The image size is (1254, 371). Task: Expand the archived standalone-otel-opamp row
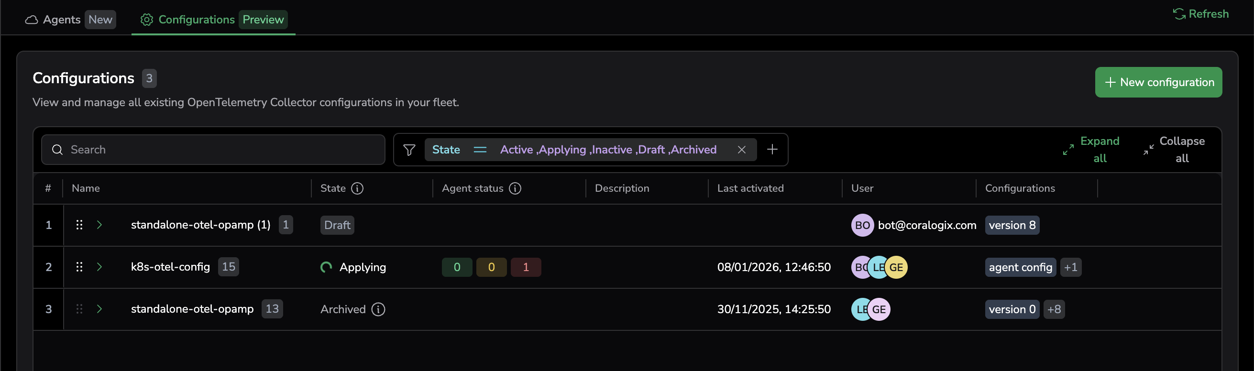pos(99,309)
